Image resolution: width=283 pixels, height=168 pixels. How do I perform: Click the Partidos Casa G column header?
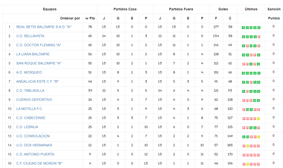tap(118, 18)
